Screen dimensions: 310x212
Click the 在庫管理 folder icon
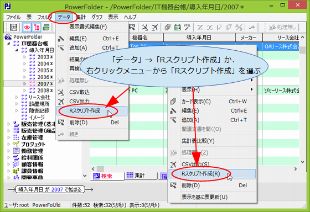pos(16,137)
